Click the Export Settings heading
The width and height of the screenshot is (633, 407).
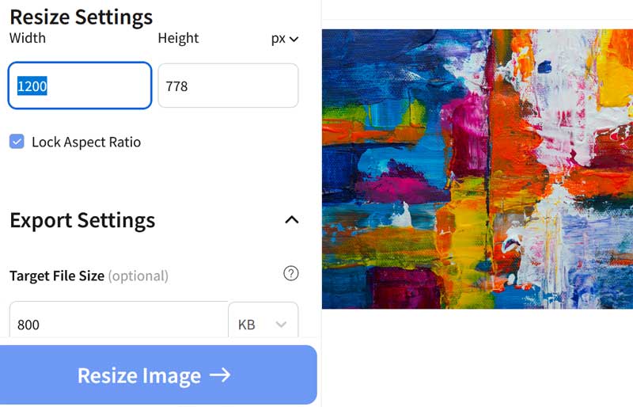82,220
